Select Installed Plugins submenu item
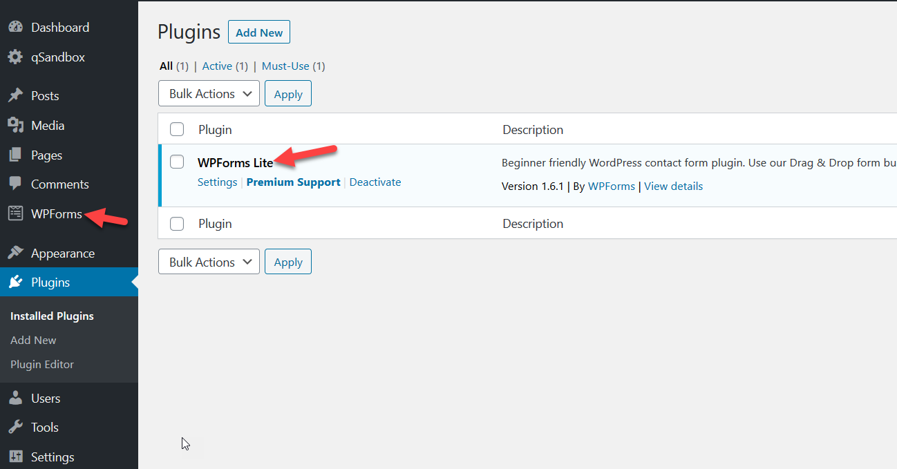This screenshot has width=897, height=469. pos(52,316)
